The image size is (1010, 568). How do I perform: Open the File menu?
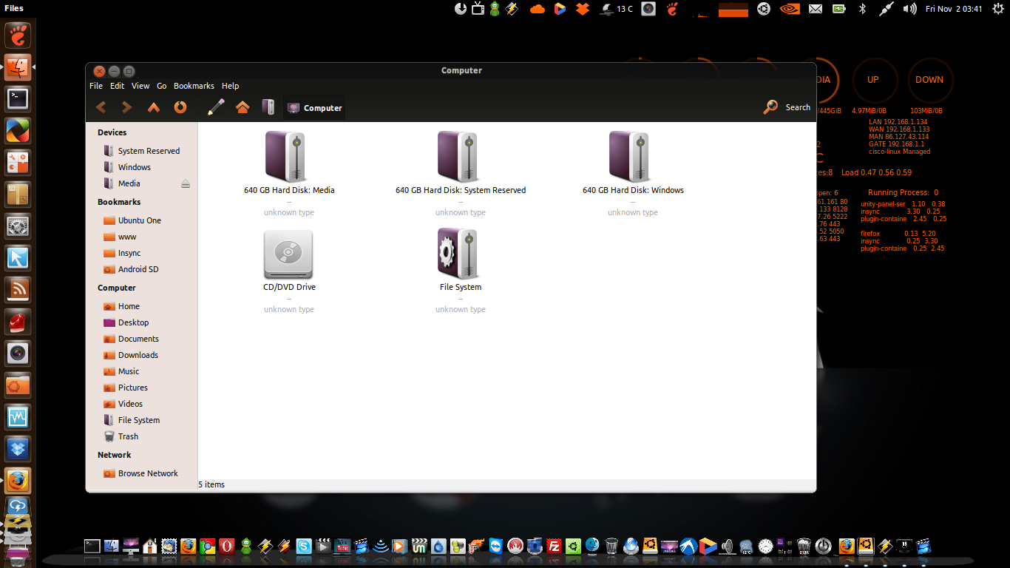pos(96,86)
